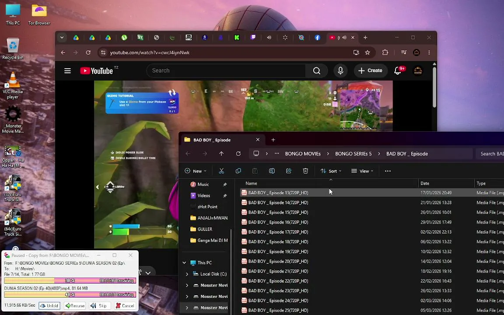
Task: Open the YouTube account avatar menu
Action: [418, 71]
